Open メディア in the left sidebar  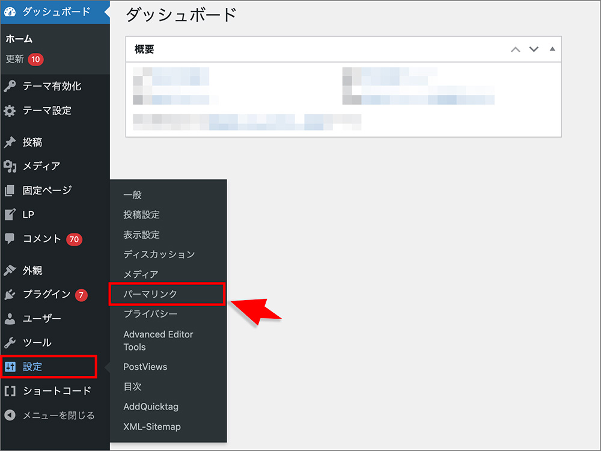41,166
